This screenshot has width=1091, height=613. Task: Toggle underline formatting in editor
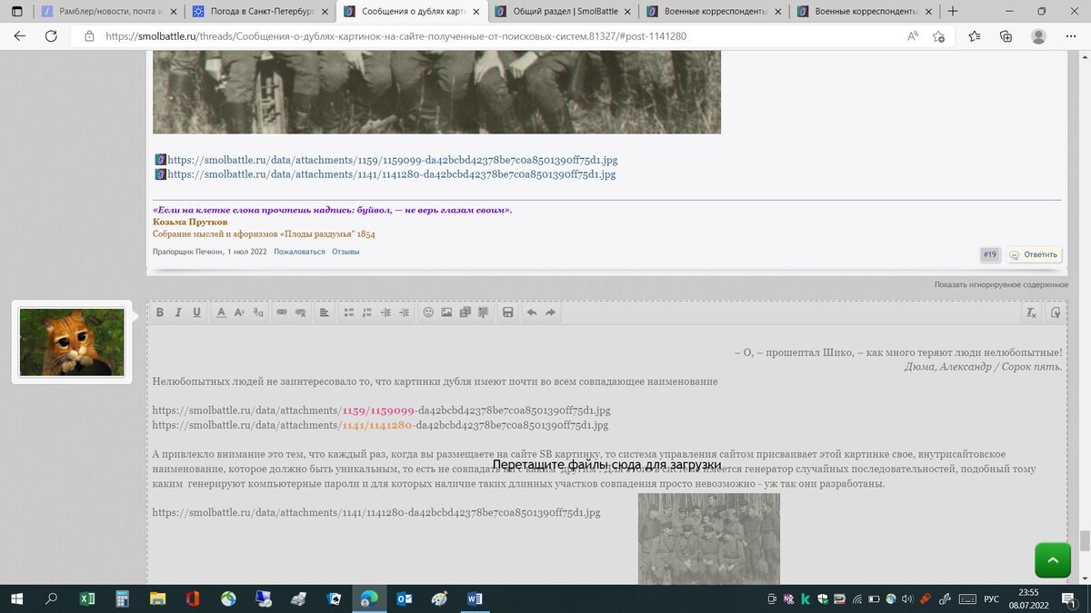click(x=196, y=312)
